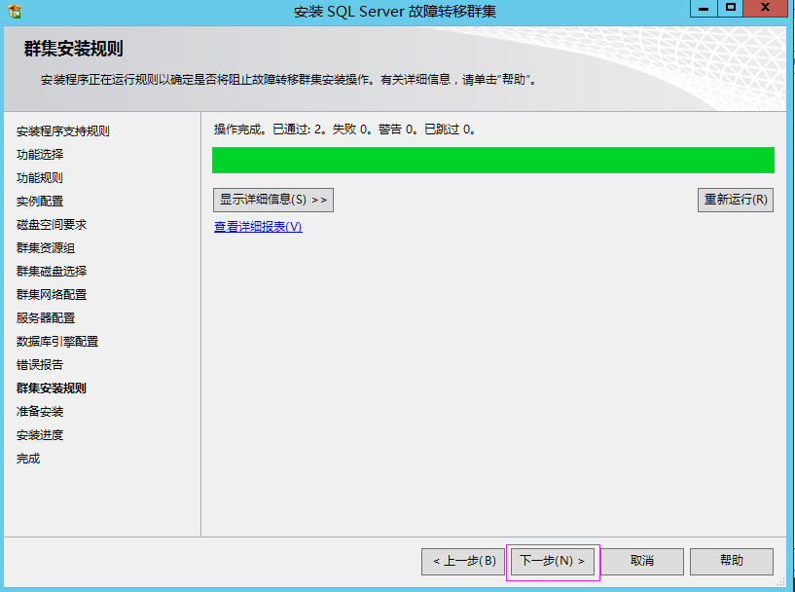Proceed with 下一步(N) > button
Image resolution: width=795 pixels, height=592 pixels.
[552, 562]
